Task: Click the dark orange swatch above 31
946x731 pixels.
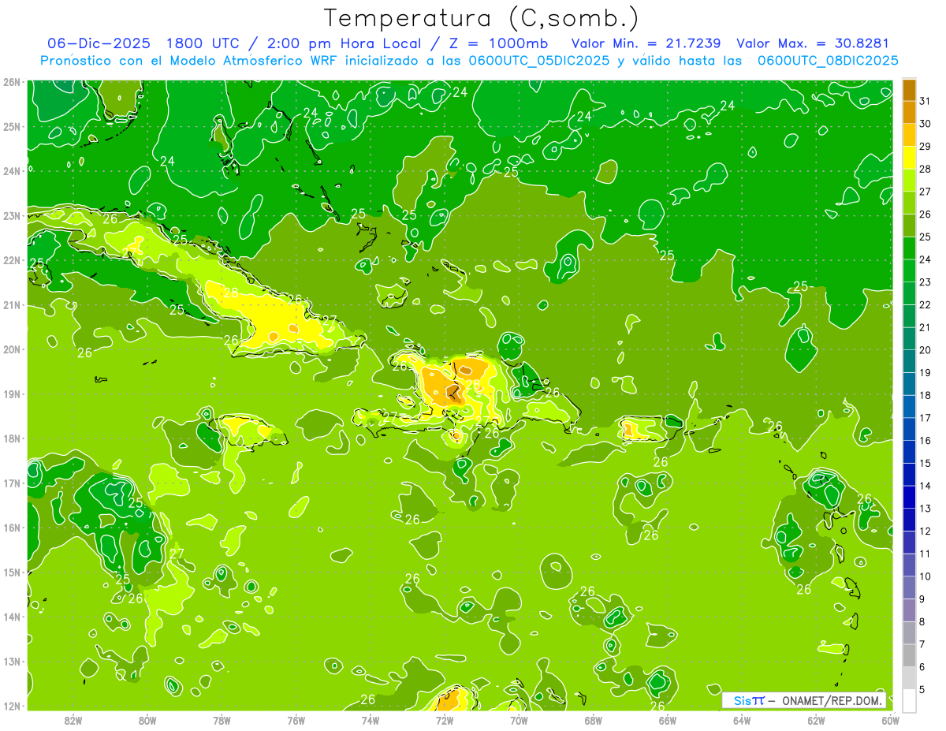Action: pos(909,89)
